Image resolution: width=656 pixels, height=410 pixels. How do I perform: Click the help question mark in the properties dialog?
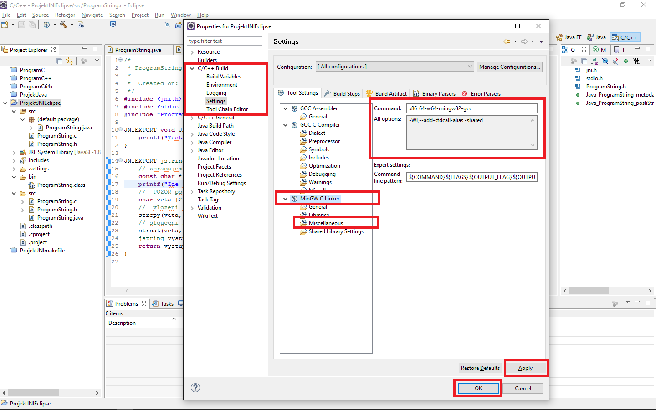point(195,388)
